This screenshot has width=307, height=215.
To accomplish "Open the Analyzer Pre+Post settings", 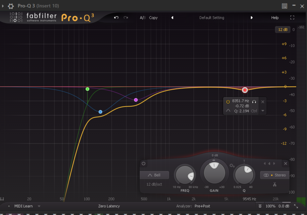I will pyautogui.click(x=202, y=206).
